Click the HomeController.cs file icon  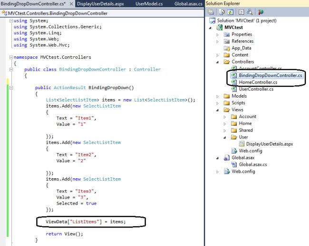tap(234, 82)
